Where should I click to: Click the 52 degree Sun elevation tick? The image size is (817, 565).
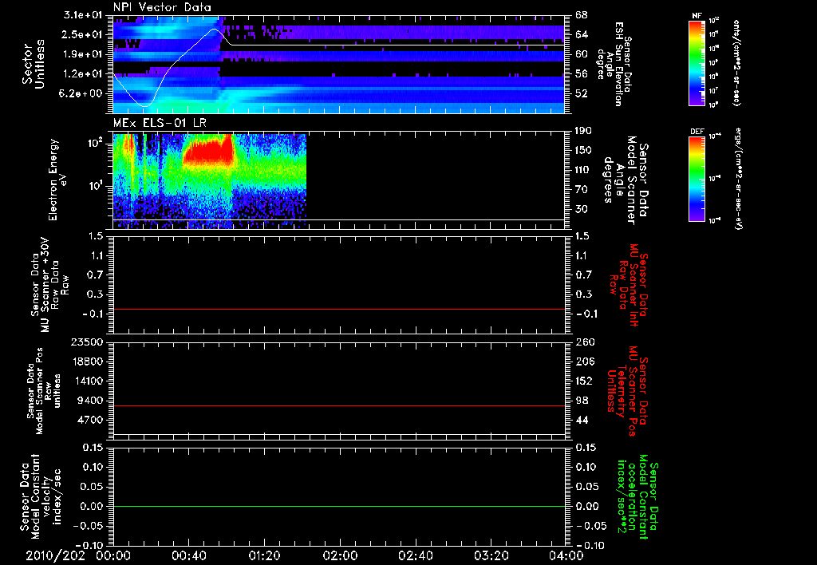click(x=582, y=94)
